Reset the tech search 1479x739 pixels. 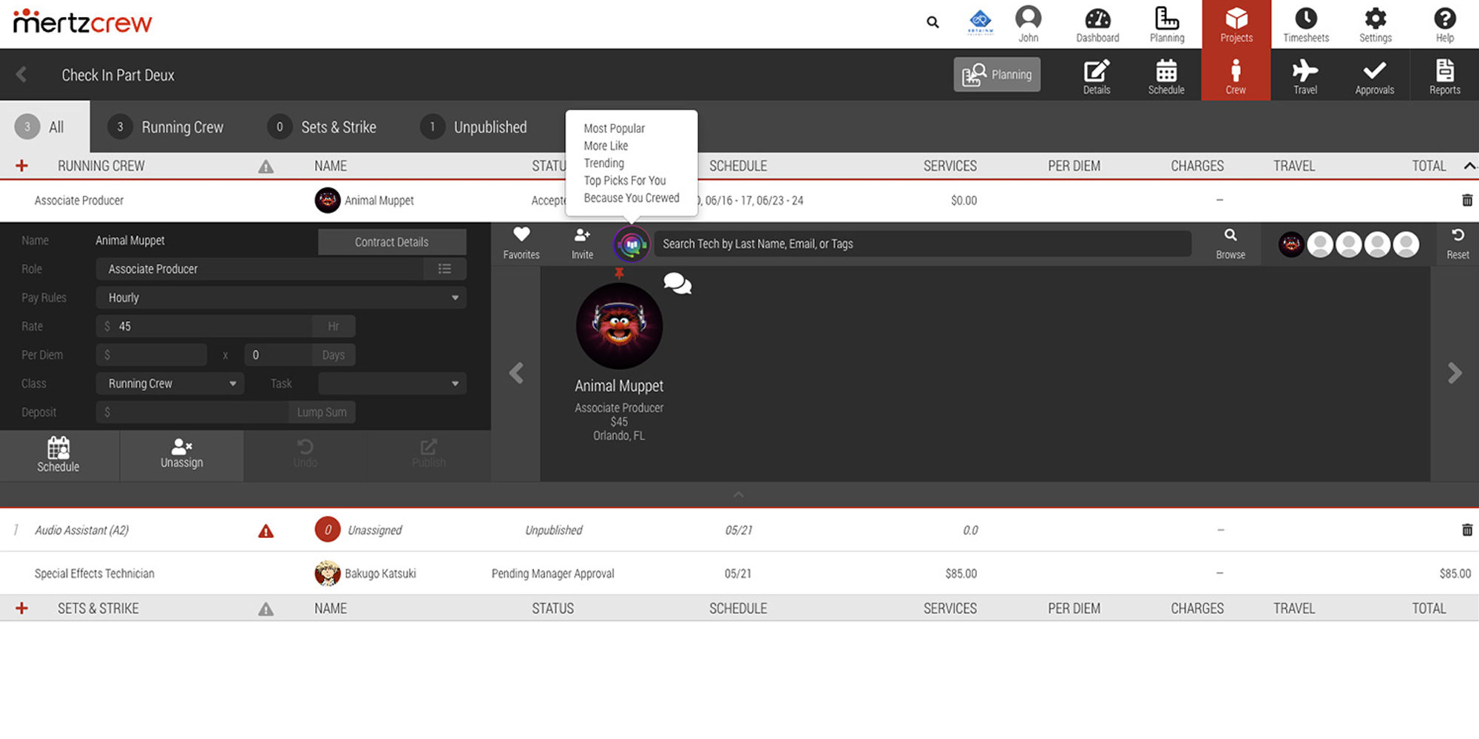pos(1458,243)
